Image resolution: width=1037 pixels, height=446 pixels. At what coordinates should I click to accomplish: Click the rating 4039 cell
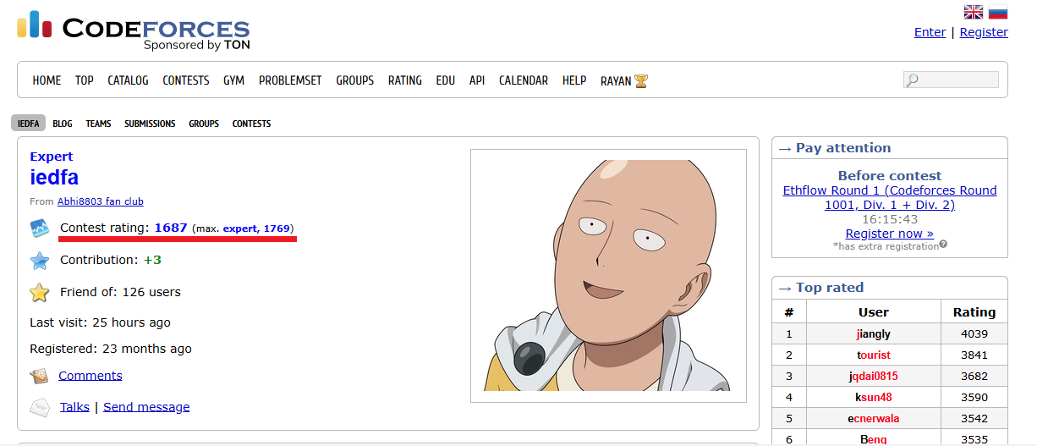pyautogui.click(x=974, y=334)
